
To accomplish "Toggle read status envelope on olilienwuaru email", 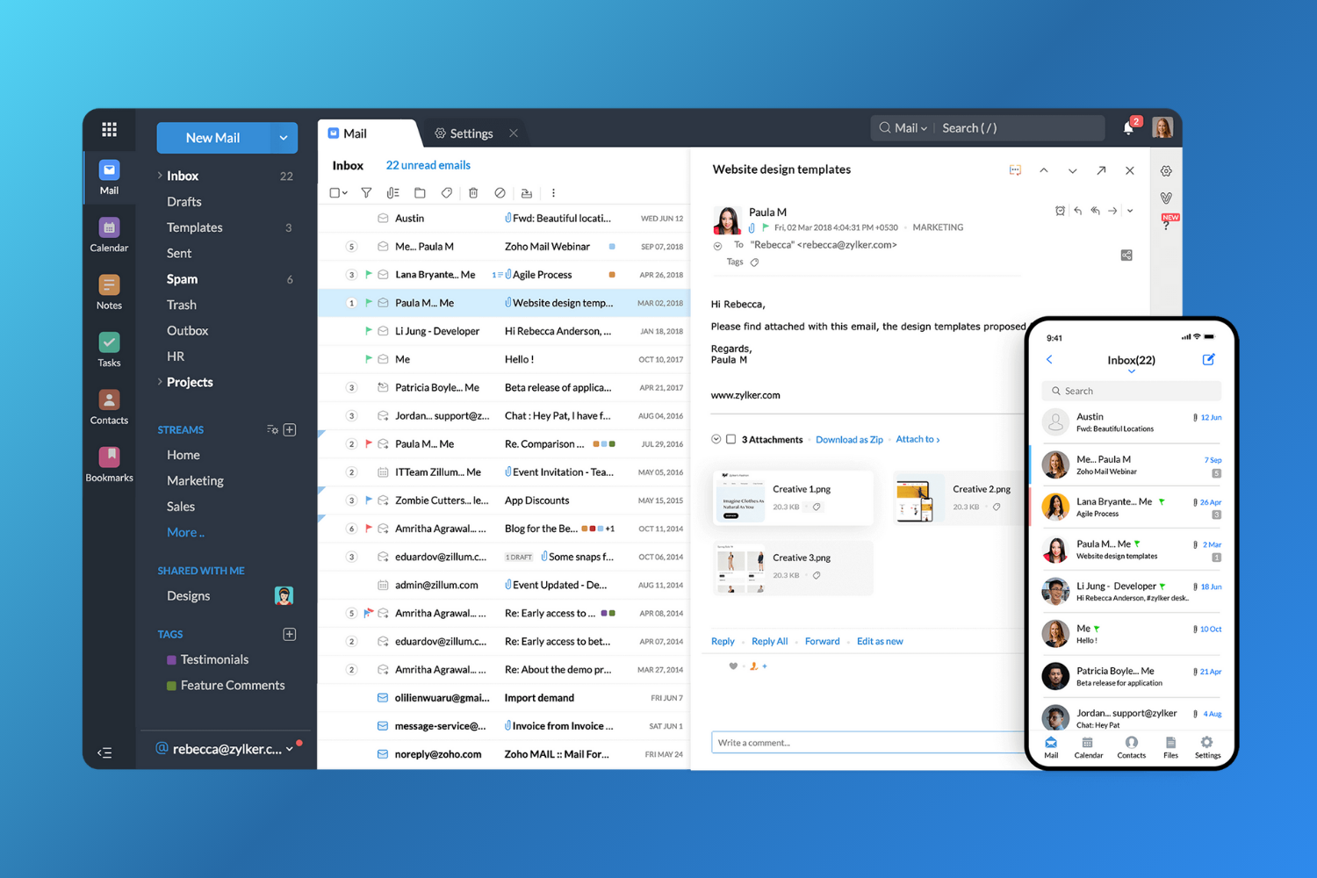I will [x=383, y=698].
